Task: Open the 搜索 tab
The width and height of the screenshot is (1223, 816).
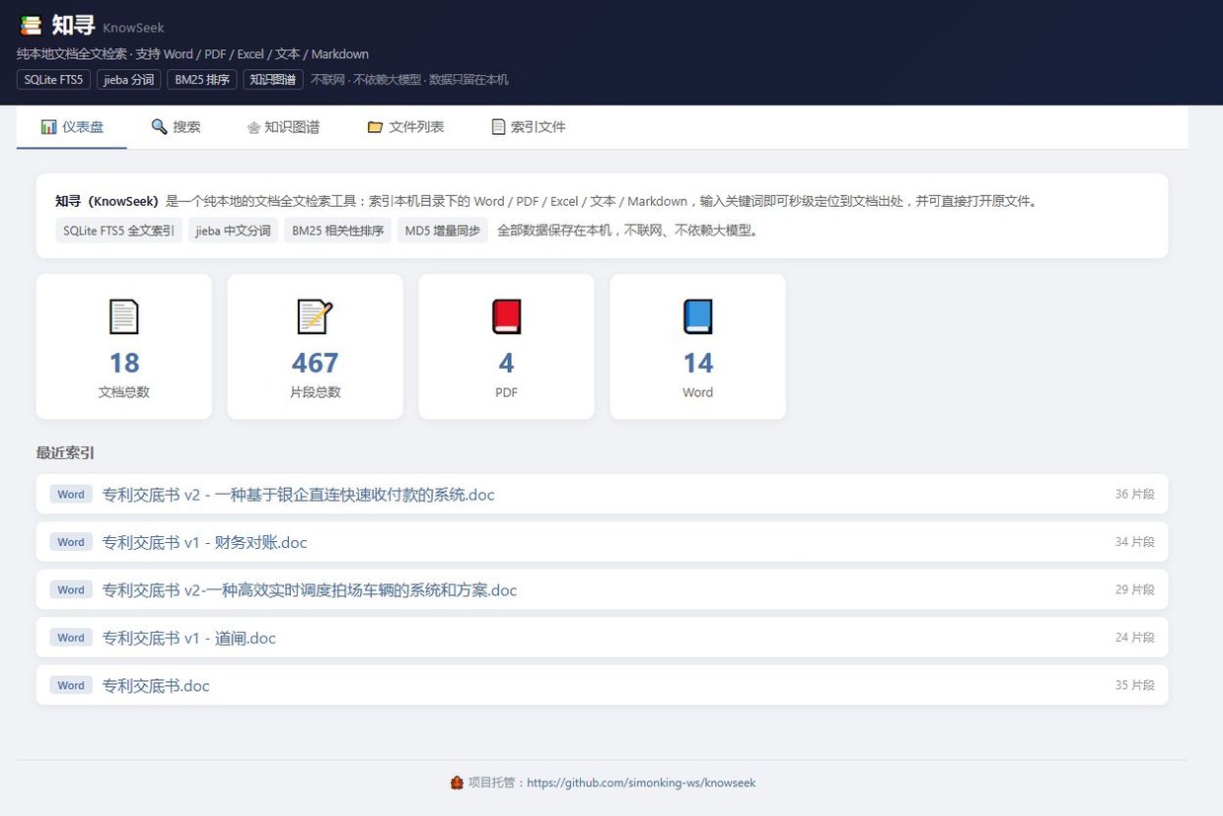Action: [176, 127]
